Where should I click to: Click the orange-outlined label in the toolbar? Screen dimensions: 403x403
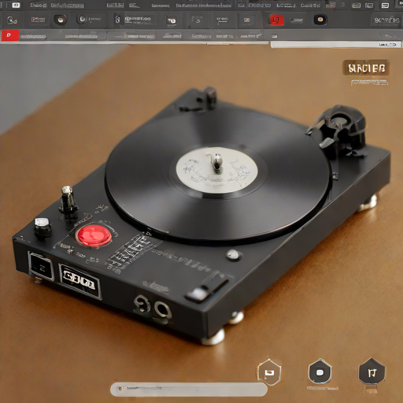38,20
